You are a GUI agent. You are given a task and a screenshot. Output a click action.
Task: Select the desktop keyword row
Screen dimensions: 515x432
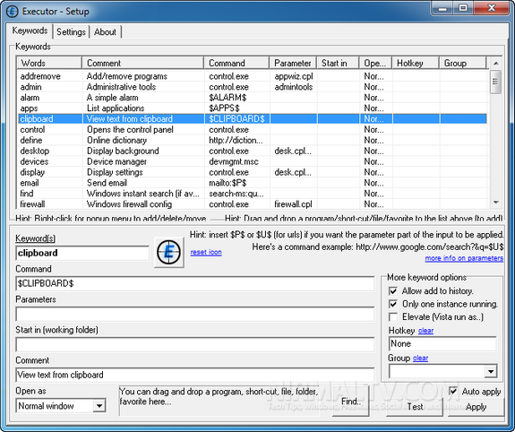(x=253, y=151)
